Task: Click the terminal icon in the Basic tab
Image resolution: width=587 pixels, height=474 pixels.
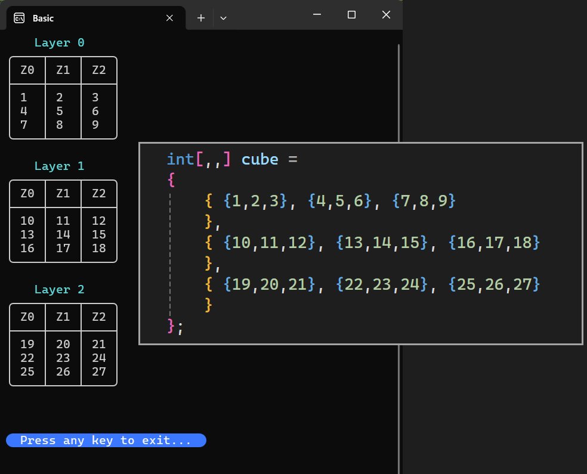Action: [19, 18]
